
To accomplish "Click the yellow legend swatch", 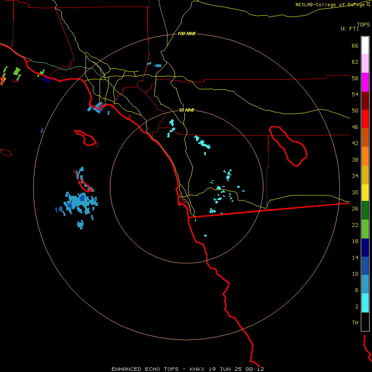I will pyautogui.click(x=365, y=193).
